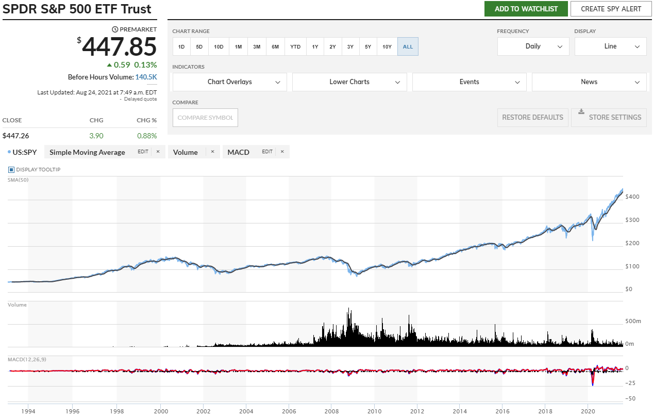This screenshot has width=653, height=417.
Task: Select the YTD chart range
Action: [x=295, y=46]
